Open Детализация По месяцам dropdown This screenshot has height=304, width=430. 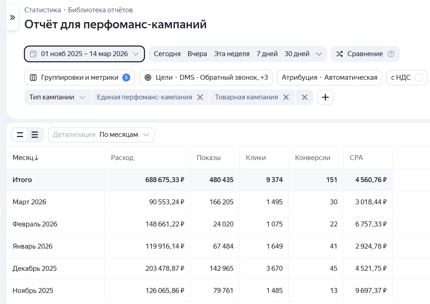(101, 135)
